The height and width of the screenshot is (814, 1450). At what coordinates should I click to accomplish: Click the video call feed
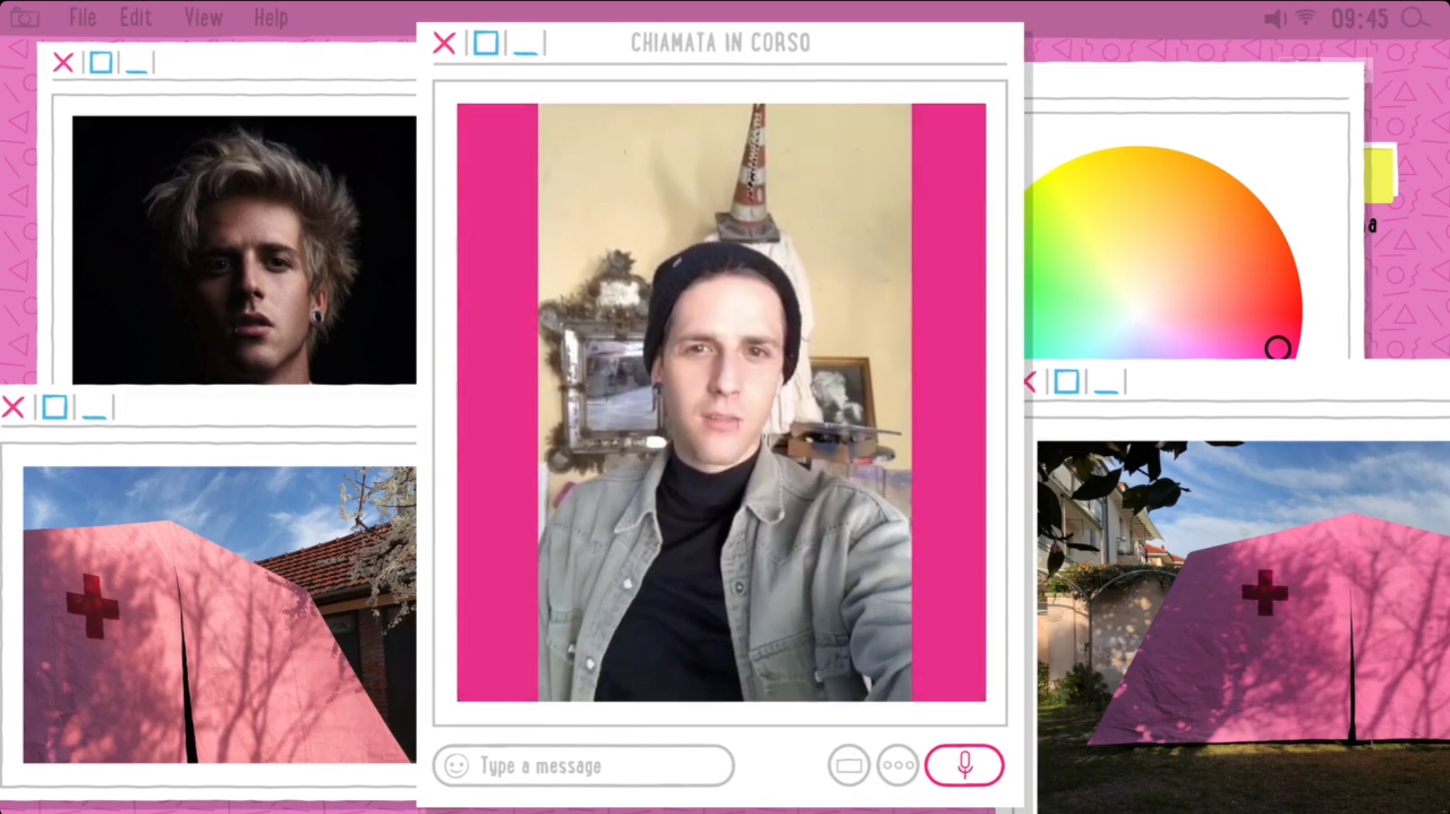721,402
